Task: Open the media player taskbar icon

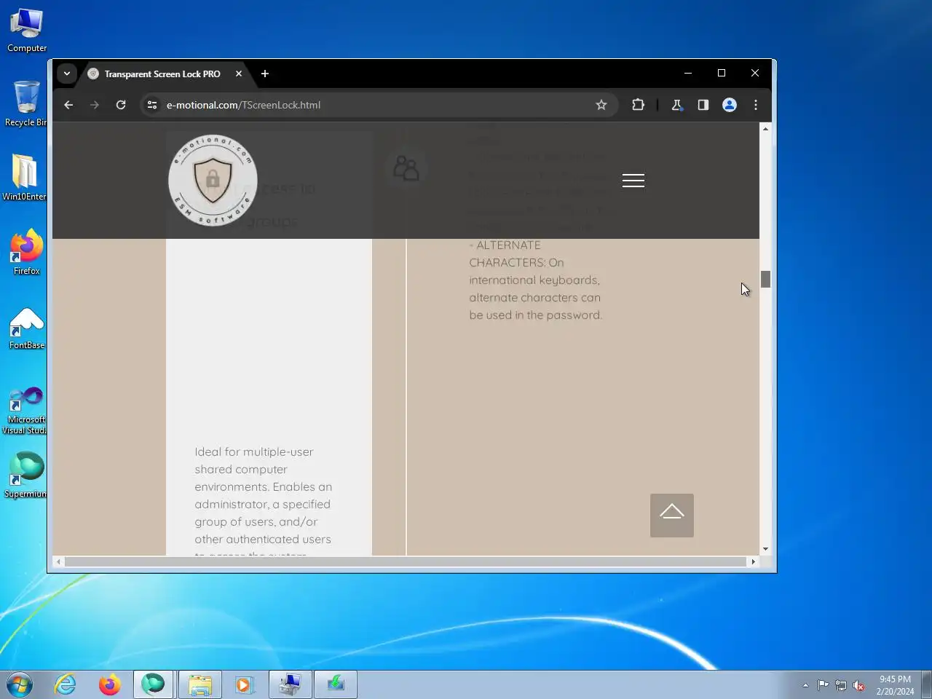Action: pos(244,684)
